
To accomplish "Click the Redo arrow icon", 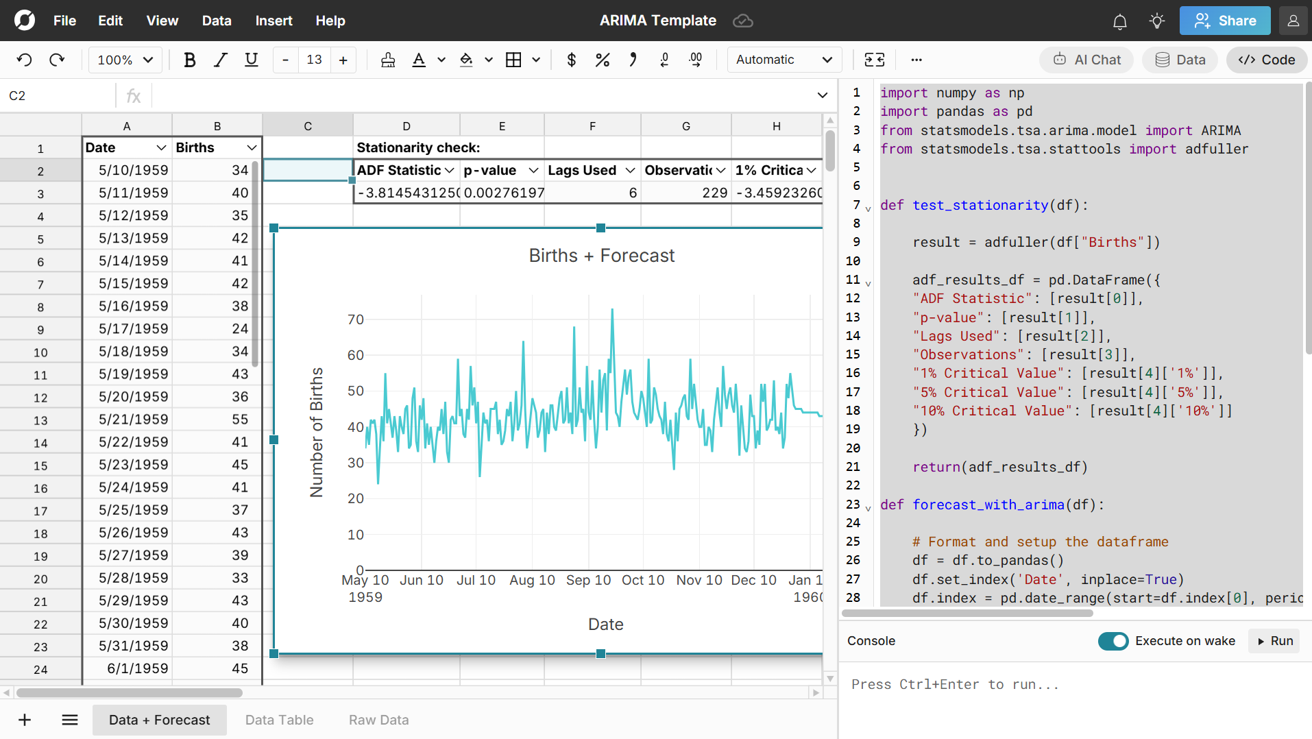I will pyautogui.click(x=57, y=60).
